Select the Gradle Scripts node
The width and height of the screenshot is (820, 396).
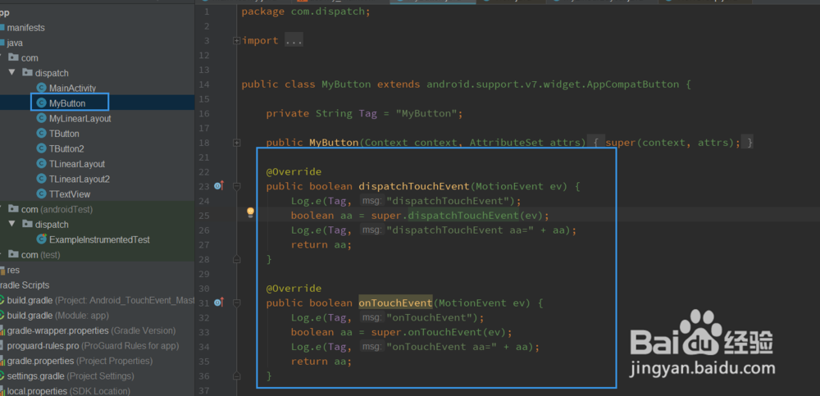25,285
